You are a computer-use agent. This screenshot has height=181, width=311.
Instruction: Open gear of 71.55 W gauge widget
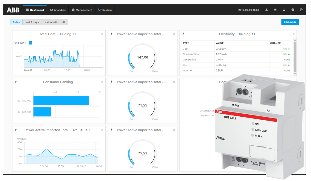pyautogui.click(x=174, y=82)
